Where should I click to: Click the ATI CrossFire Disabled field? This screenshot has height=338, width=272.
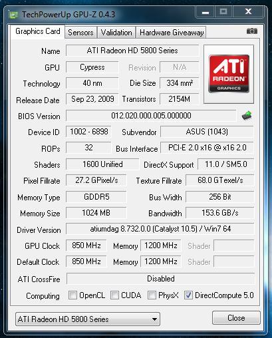tap(161, 279)
